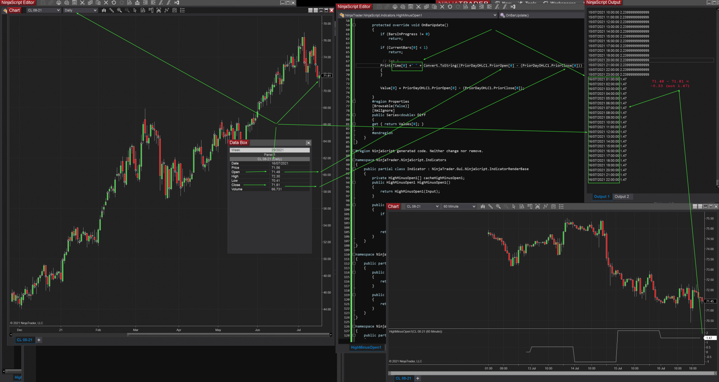Open the HighMinusOpen1 class selector dropdown
Screen dimensions: 719x382
pyautogui.click(x=418, y=15)
